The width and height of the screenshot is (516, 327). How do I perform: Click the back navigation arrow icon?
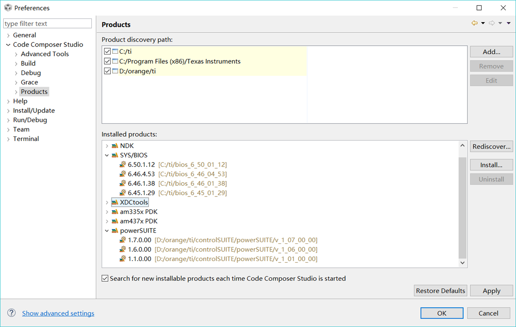474,23
